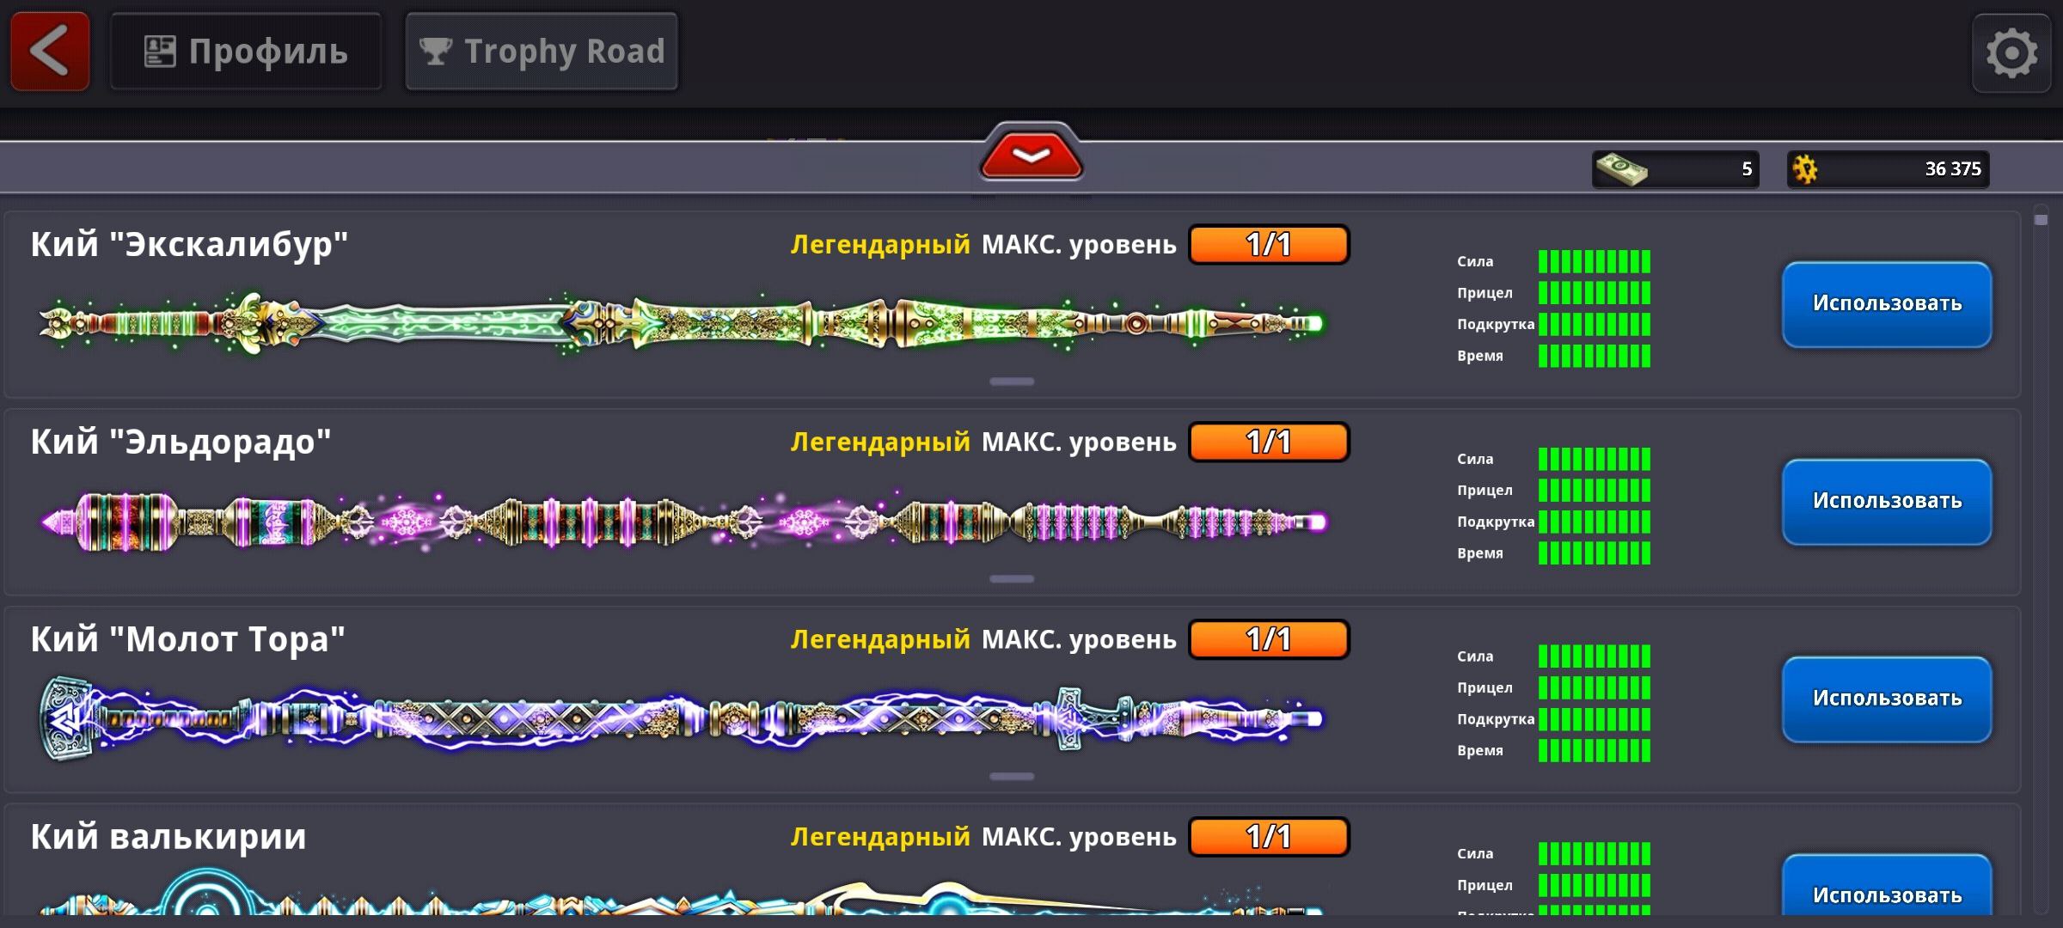Screen dimensions: 2063x928
Task: Select the Экскалибур cue image
Action: [x=682, y=324]
